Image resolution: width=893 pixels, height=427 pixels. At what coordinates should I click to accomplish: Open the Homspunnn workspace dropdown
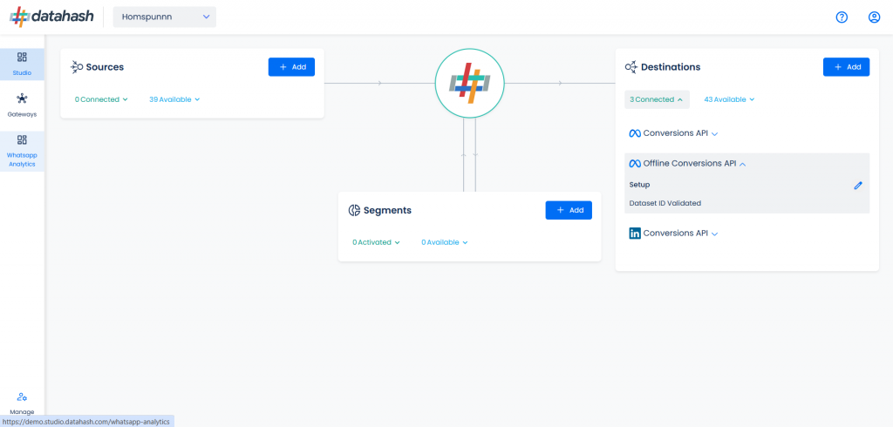(x=165, y=17)
